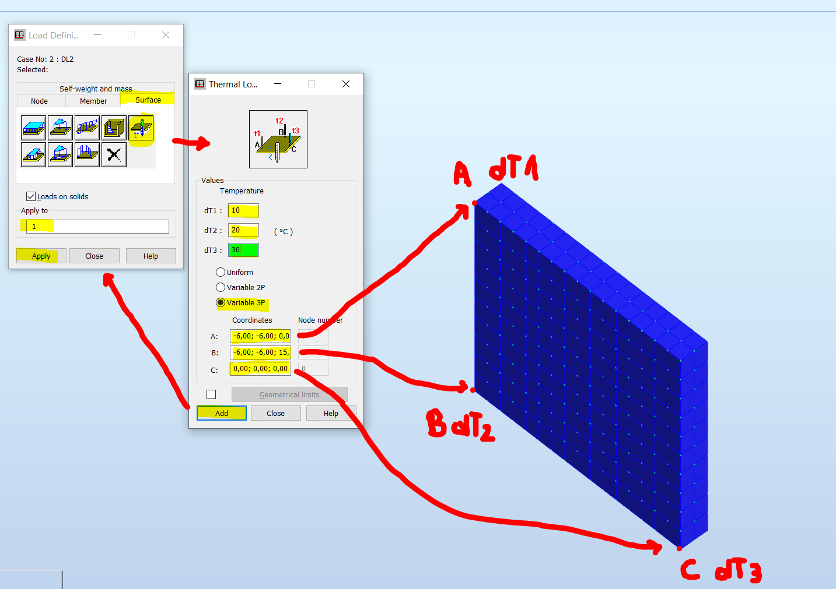Switch to the Node tab

point(40,101)
